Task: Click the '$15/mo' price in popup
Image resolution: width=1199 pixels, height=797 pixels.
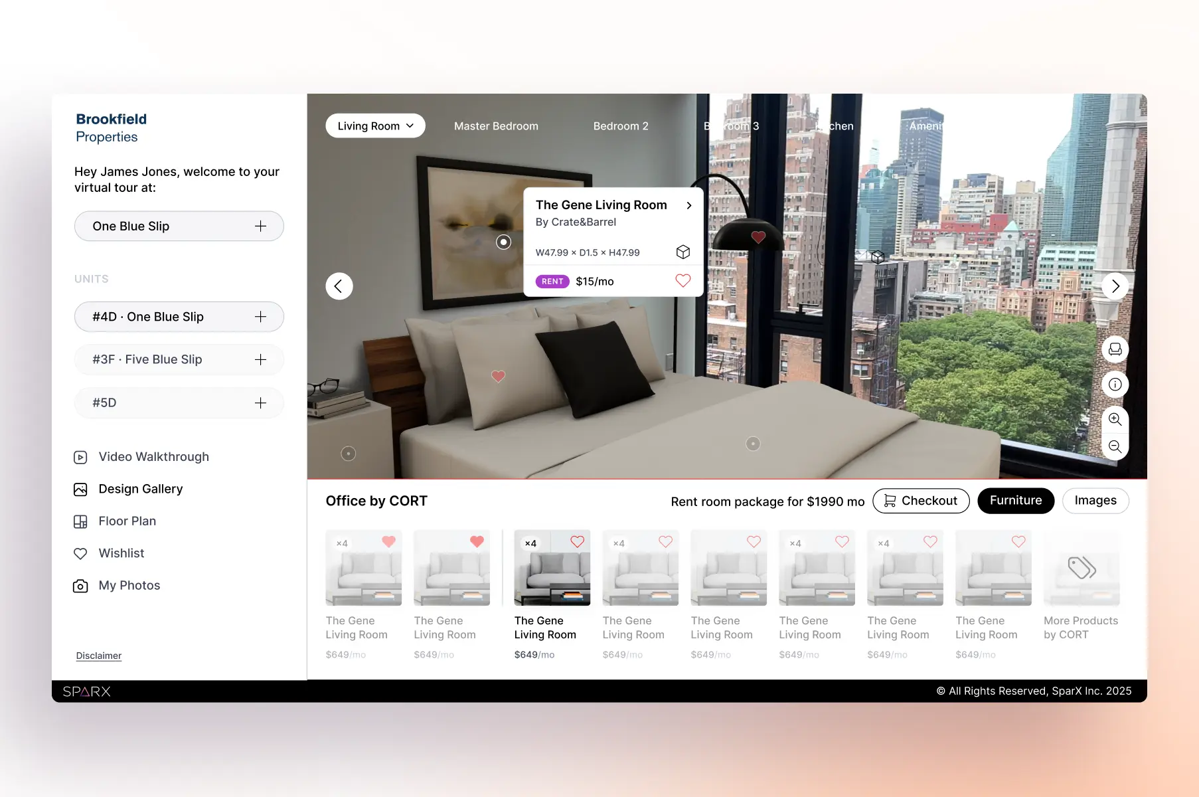Action: (595, 282)
